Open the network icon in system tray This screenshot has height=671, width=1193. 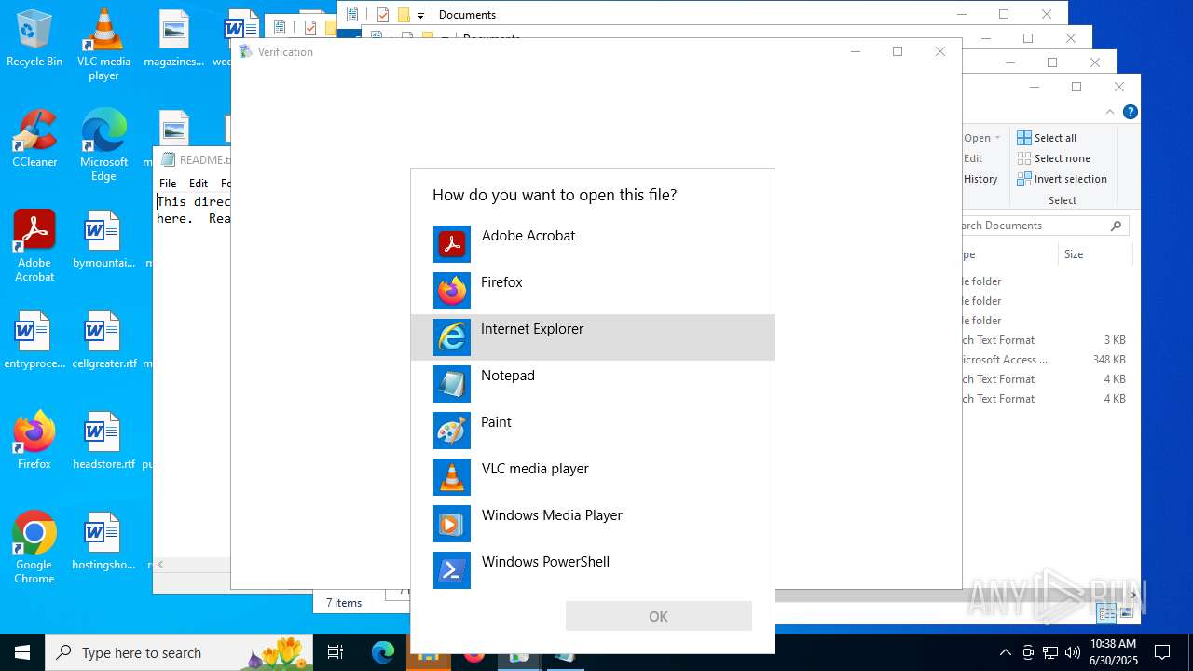1050,652
